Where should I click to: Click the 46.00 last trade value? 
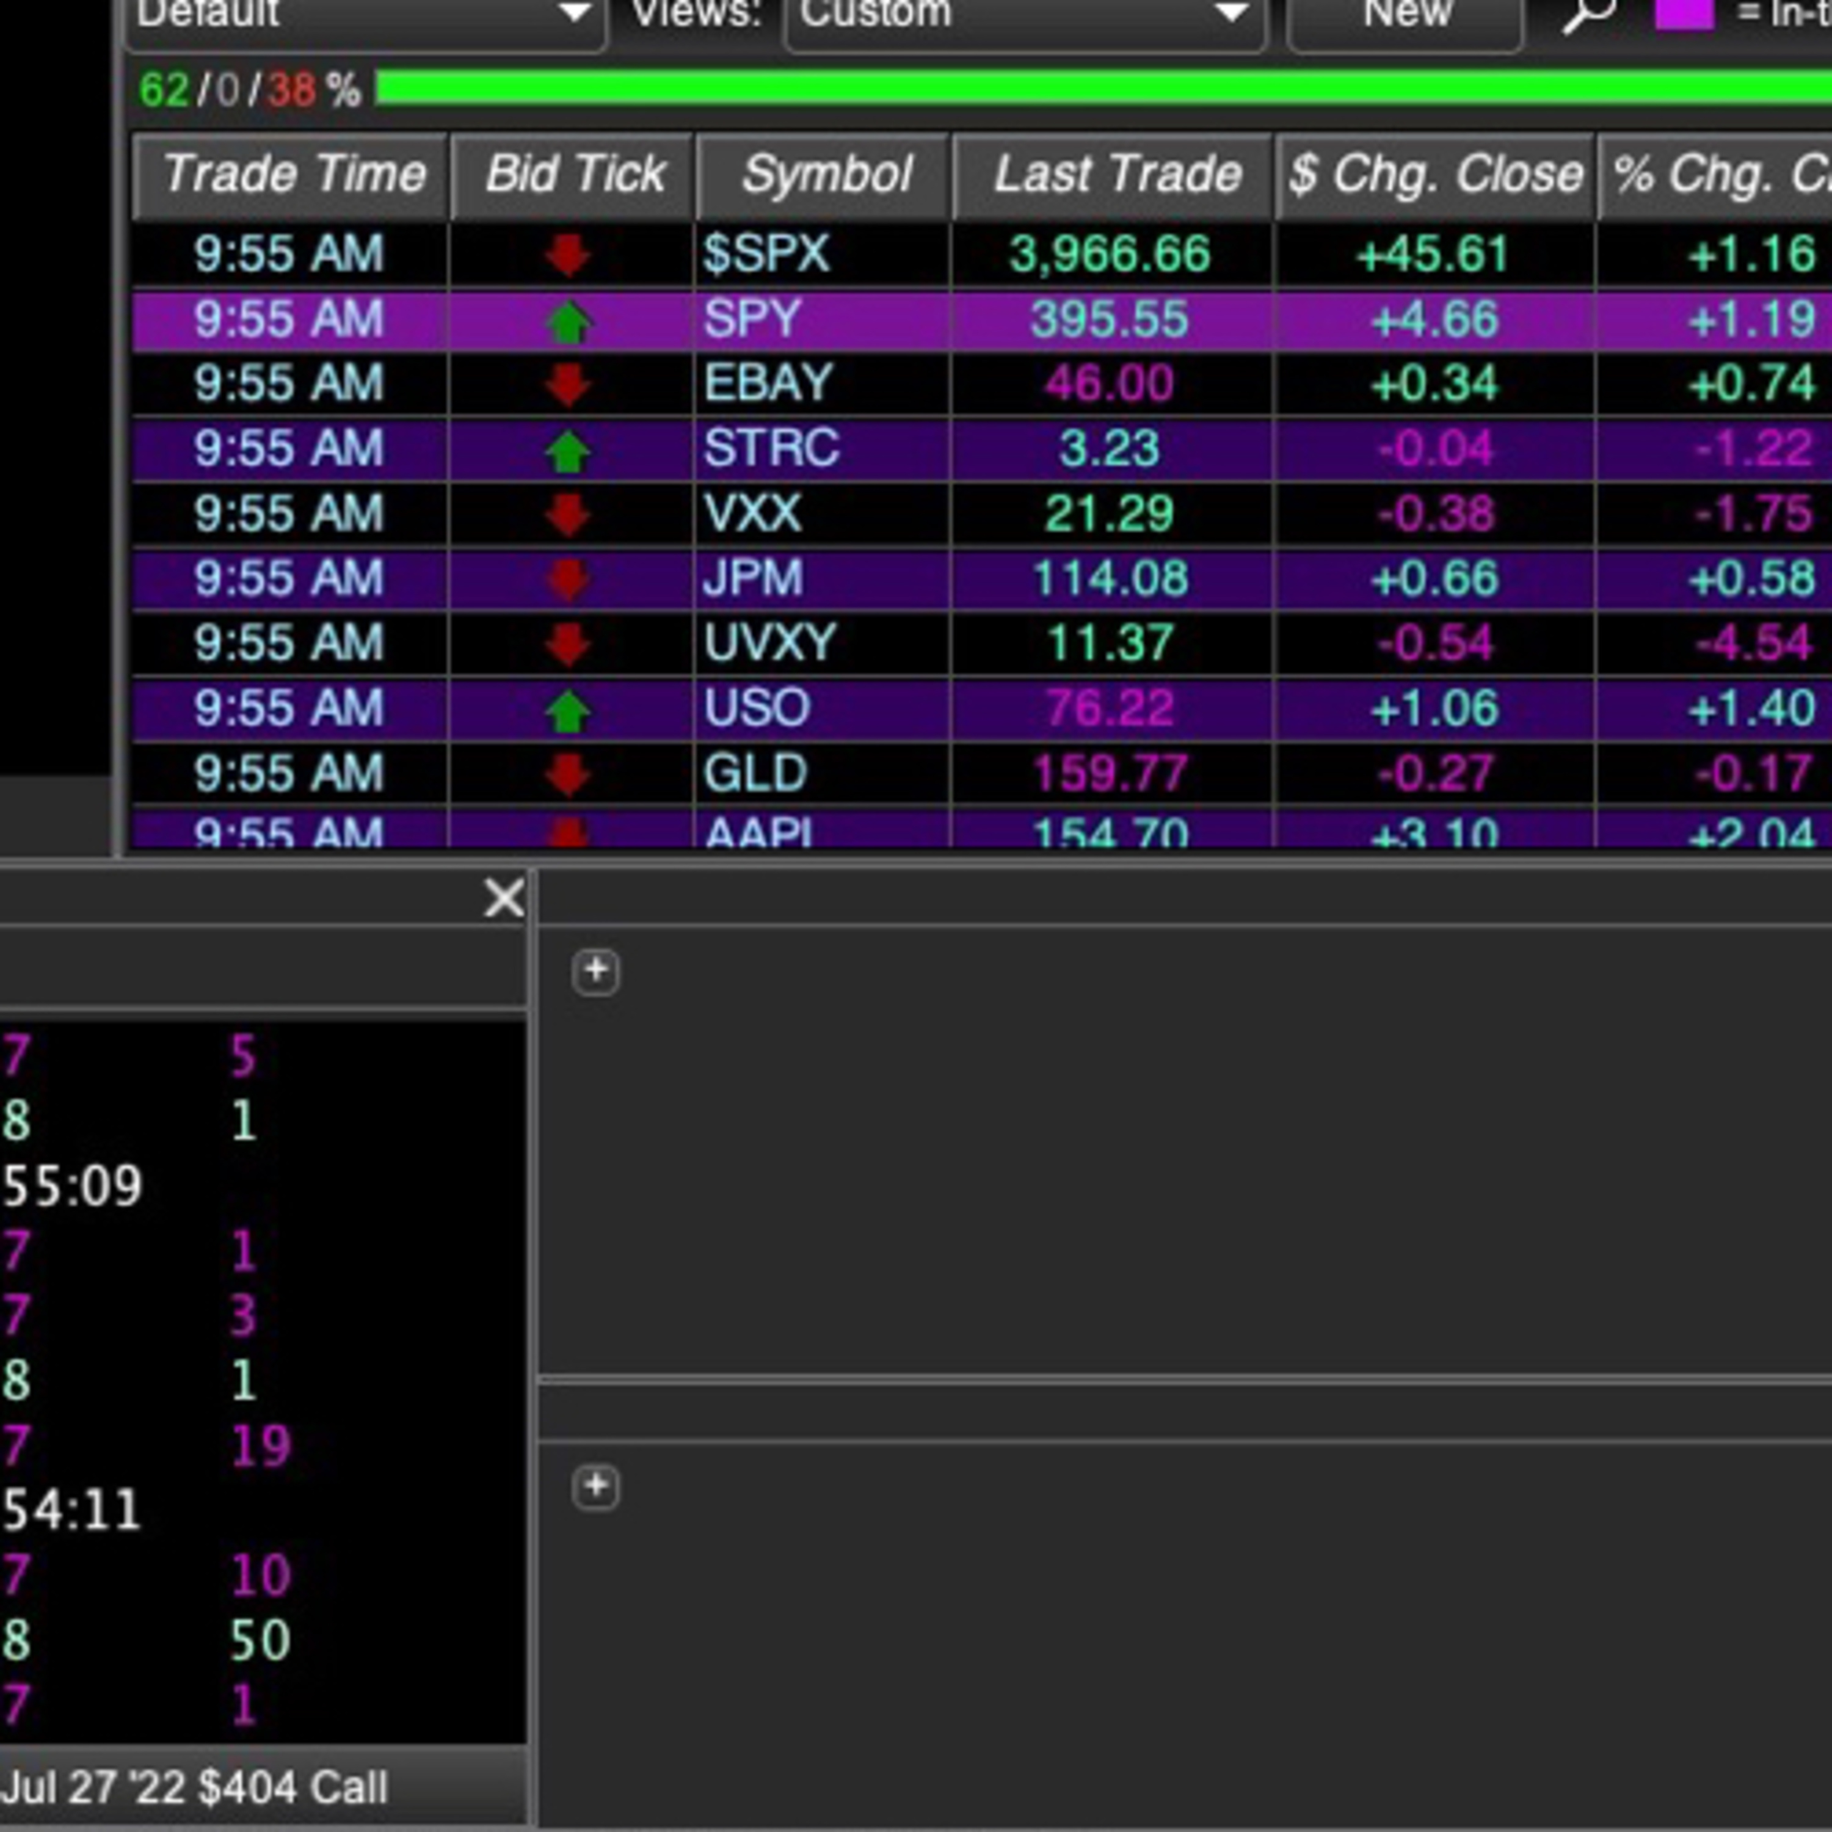[1110, 384]
